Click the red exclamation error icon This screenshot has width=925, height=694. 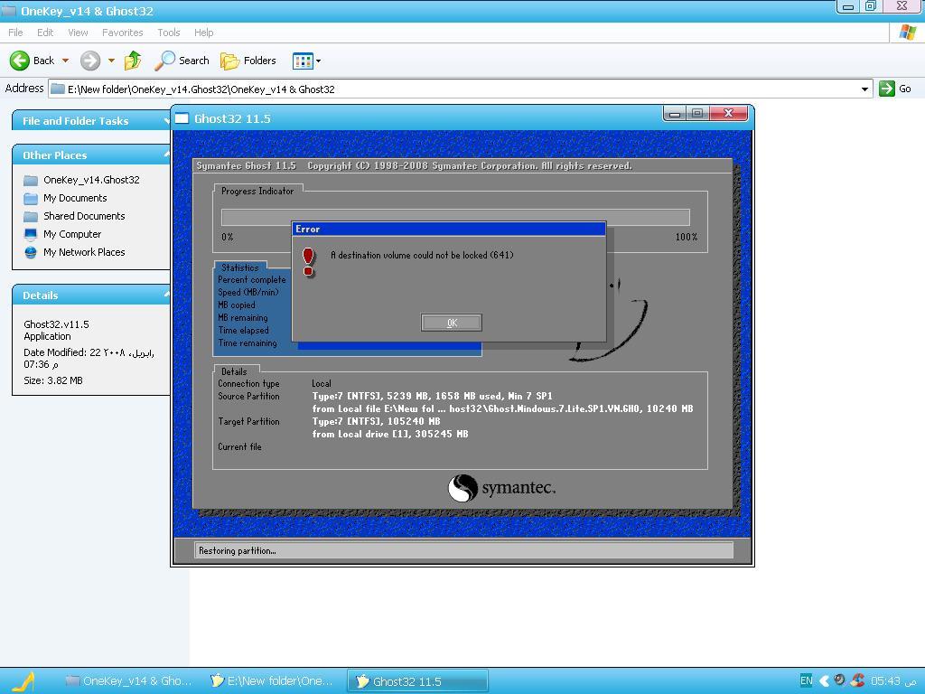pyautogui.click(x=309, y=262)
